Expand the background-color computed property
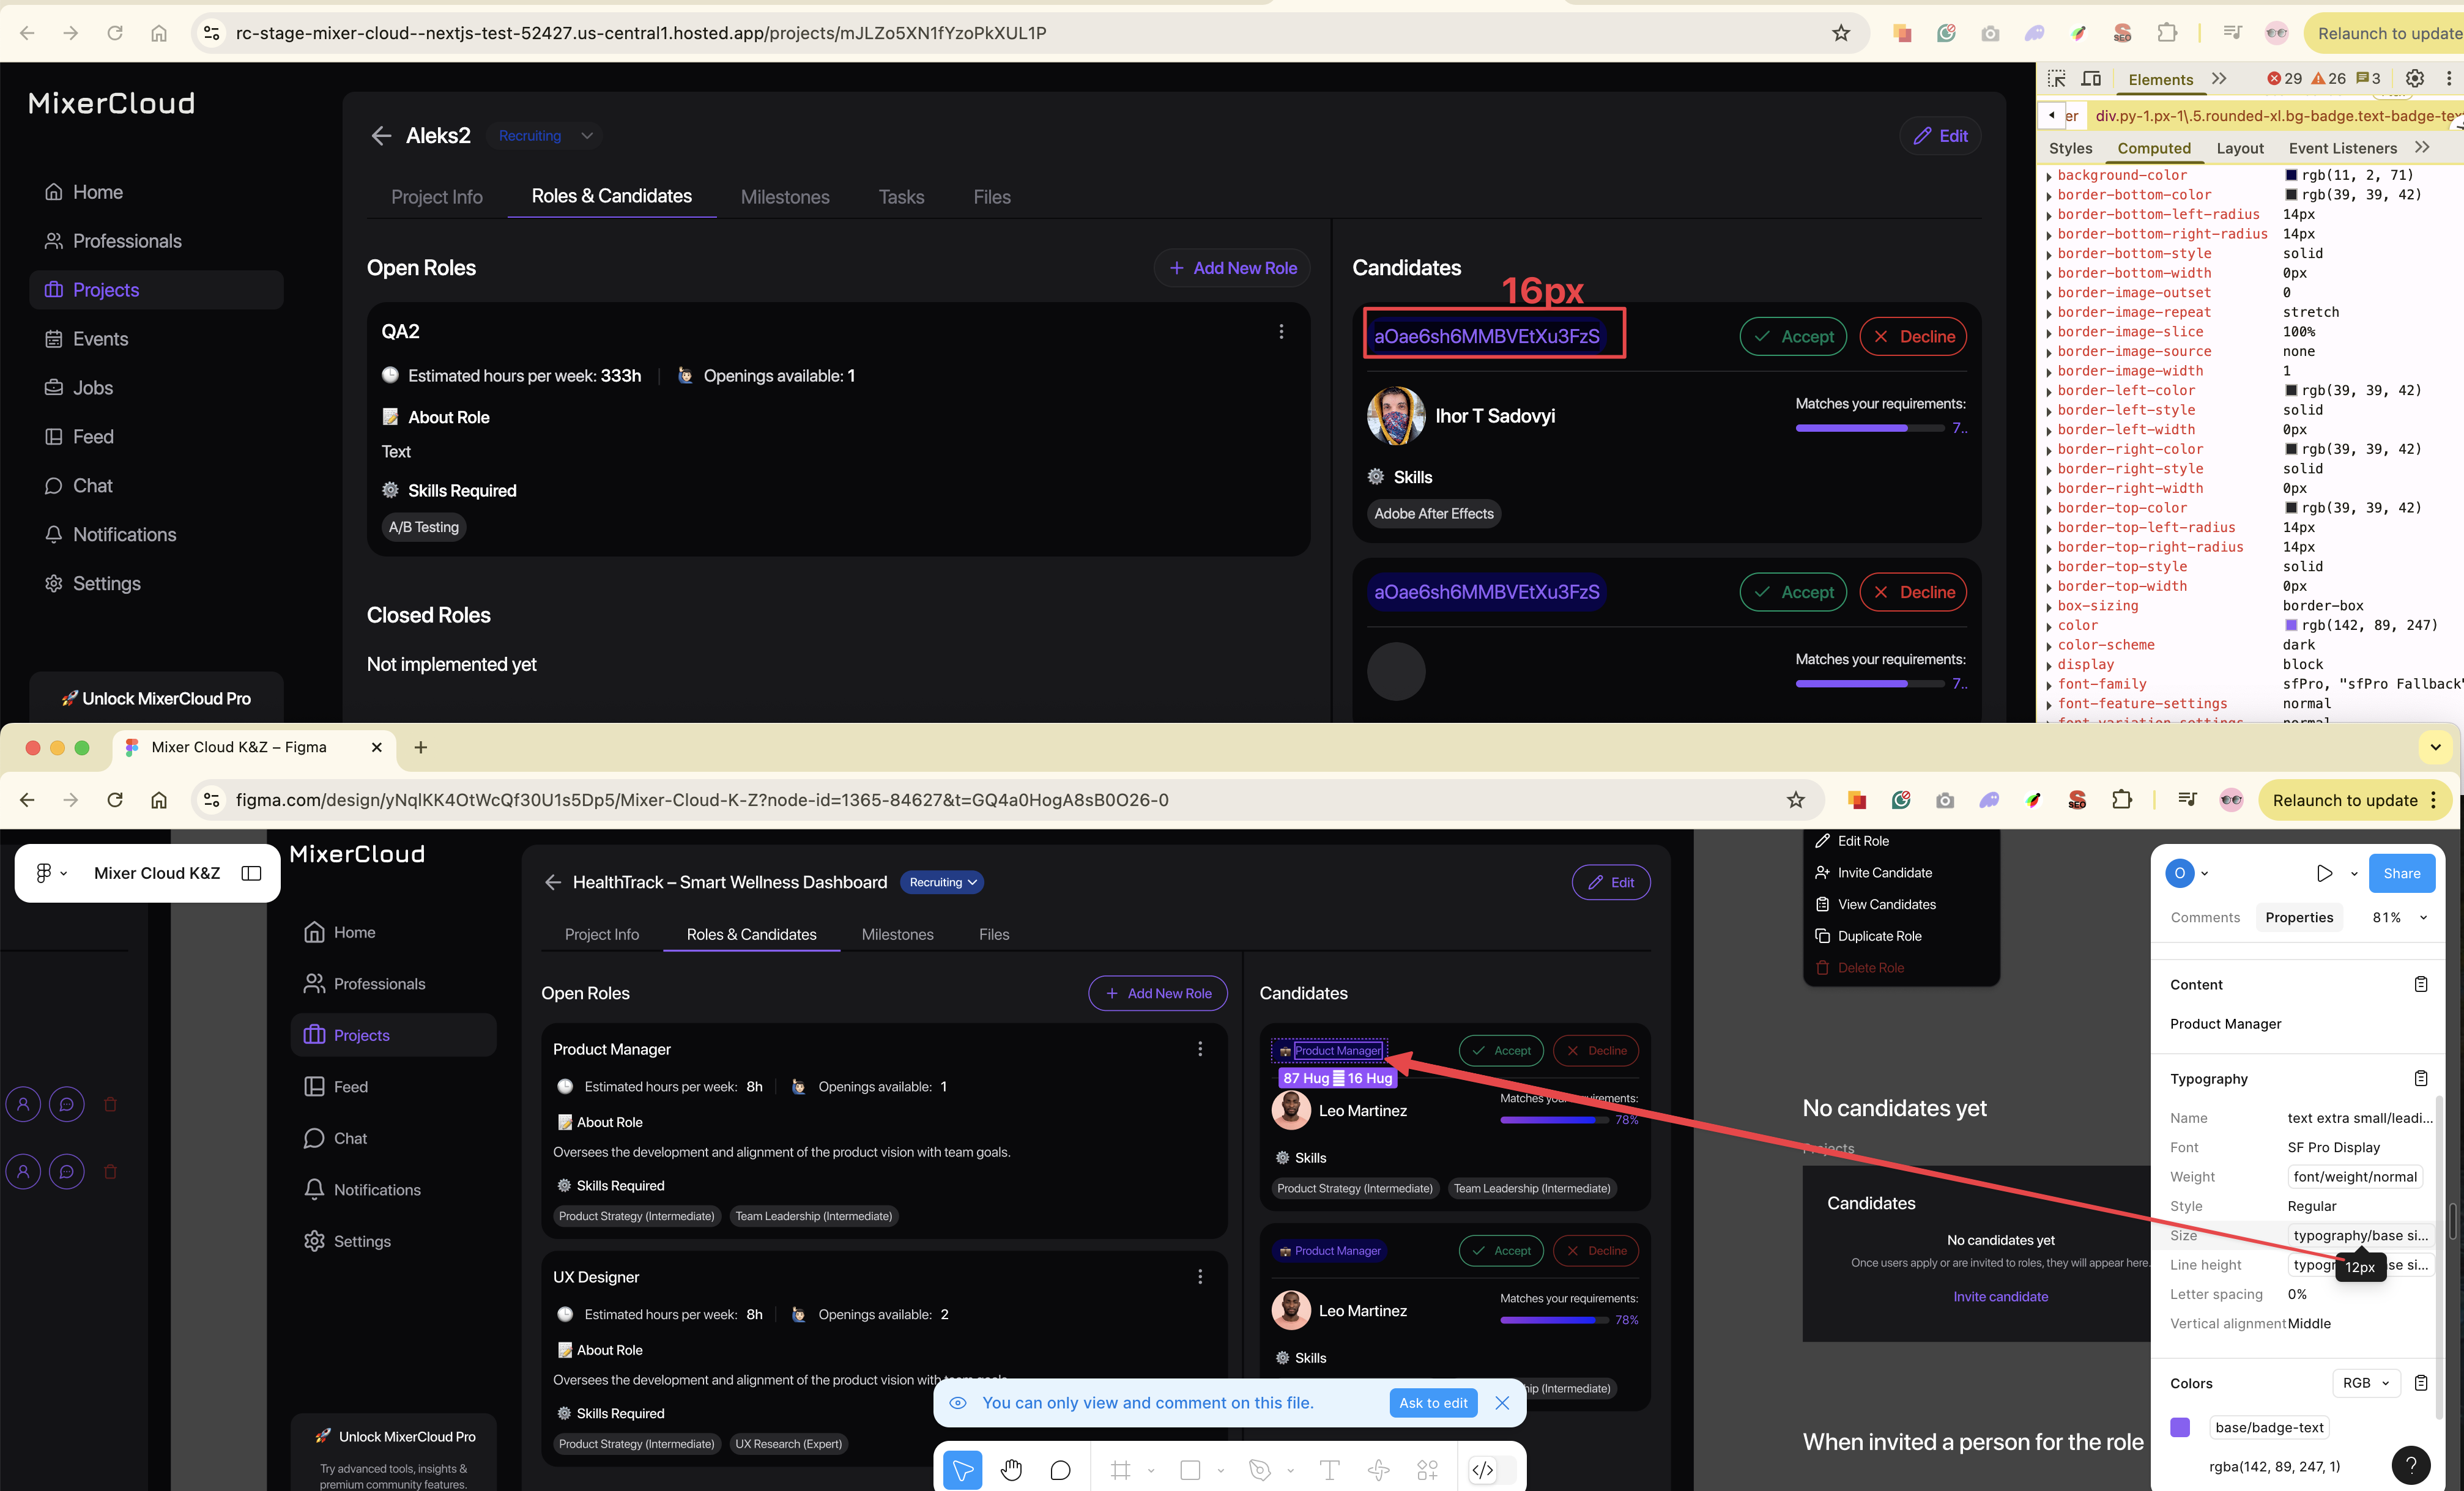Viewport: 2464px width, 1491px height. pos(2049,176)
